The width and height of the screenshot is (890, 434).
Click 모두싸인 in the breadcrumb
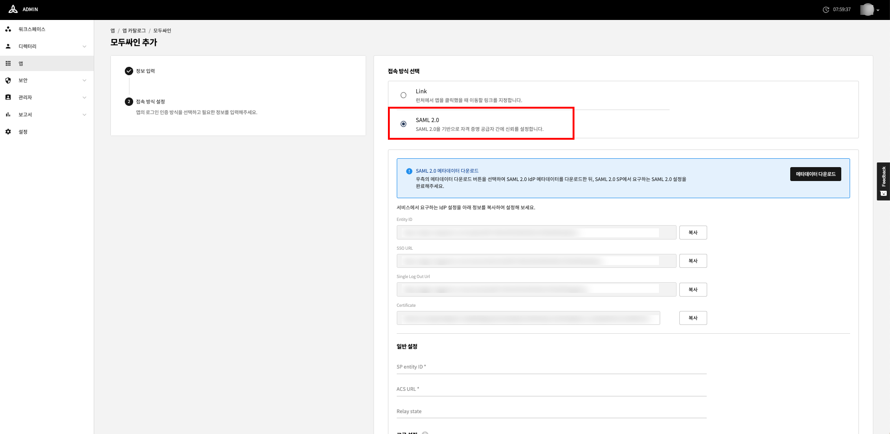[162, 31]
